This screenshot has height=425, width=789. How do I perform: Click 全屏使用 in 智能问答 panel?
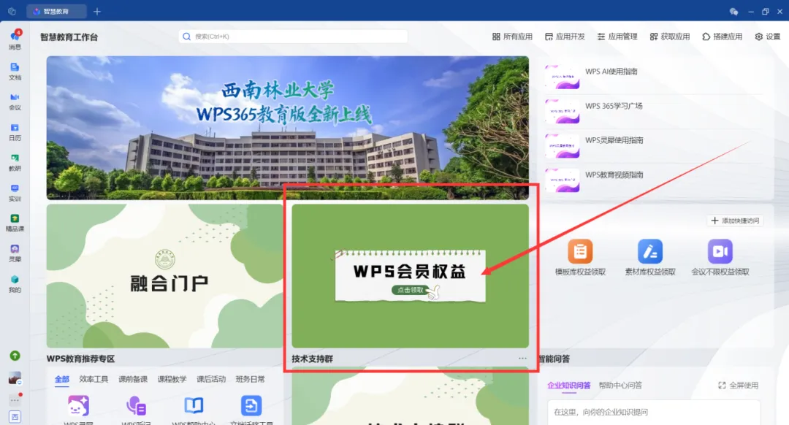pos(738,386)
